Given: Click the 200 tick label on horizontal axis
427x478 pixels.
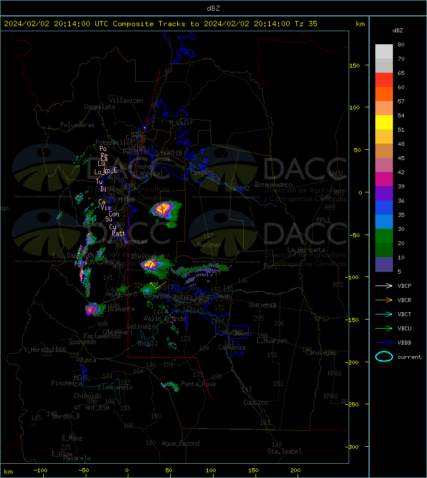Looking at the screenshot, I should coord(295,470).
